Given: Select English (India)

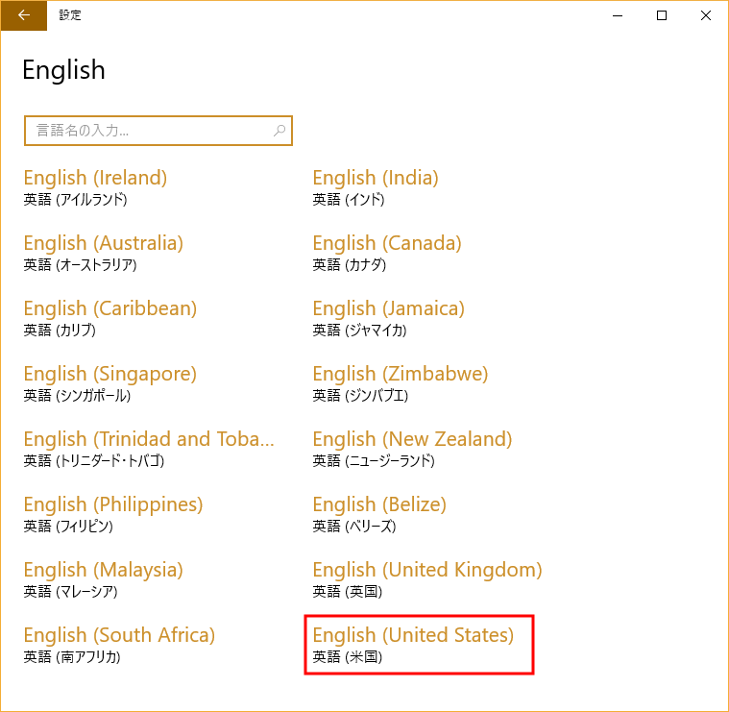Looking at the screenshot, I should point(376,187).
